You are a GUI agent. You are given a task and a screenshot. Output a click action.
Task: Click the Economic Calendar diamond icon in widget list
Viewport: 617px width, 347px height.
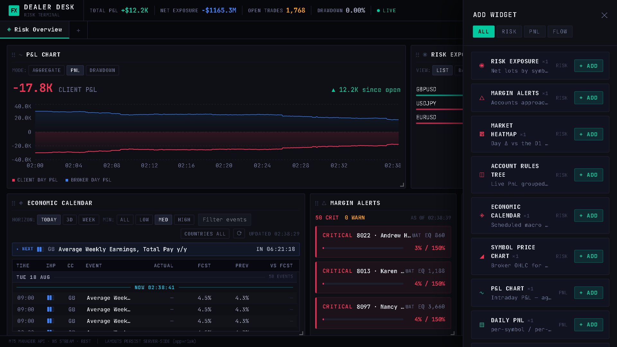(482, 216)
